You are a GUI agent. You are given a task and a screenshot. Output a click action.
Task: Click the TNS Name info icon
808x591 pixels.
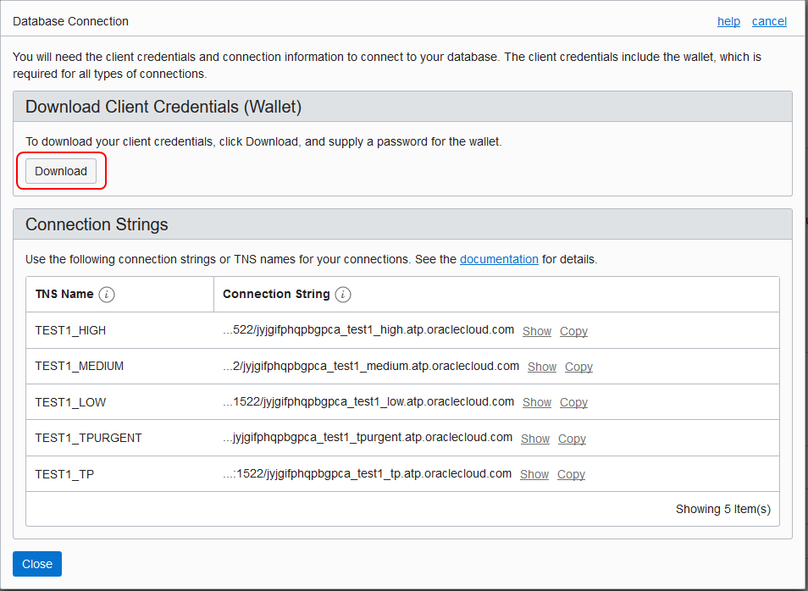tap(106, 295)
